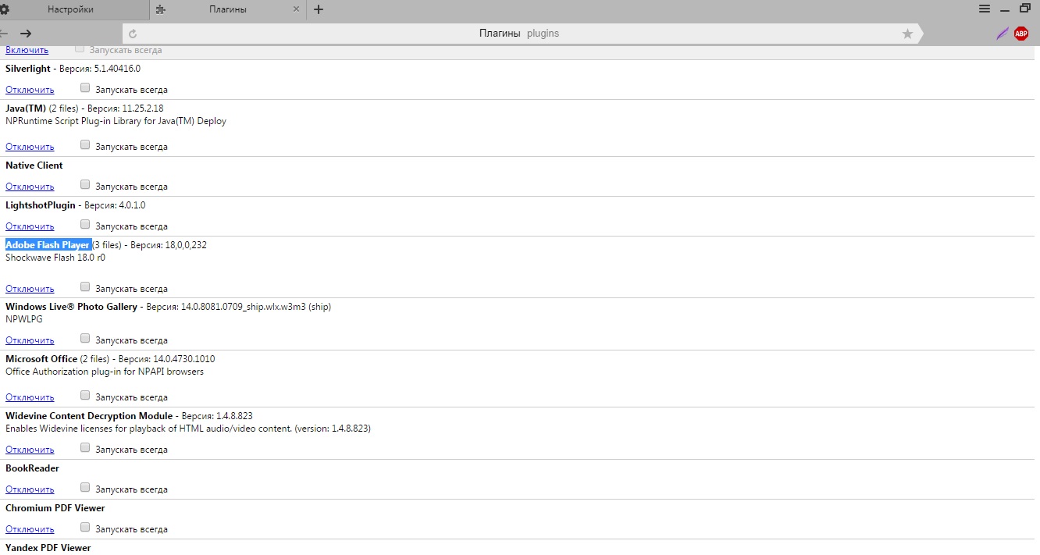Click 'NPRuntime Script Plug-in Library' description
This screenshot has width=1040, height=555.
point(116,121)
